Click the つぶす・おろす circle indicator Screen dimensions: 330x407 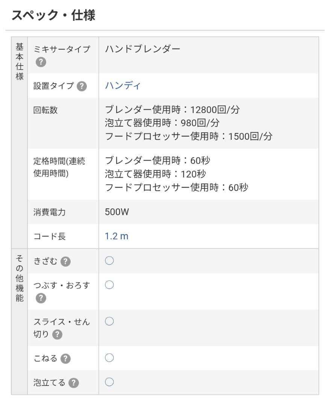(x=109, y=285)
